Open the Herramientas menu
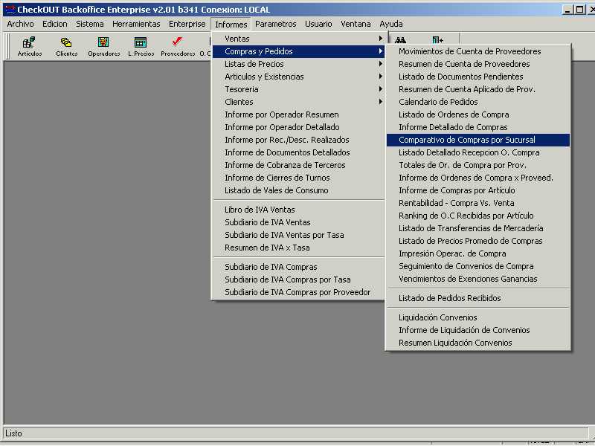The width and height of the screenshot is (595, 446). click(136, 24)
